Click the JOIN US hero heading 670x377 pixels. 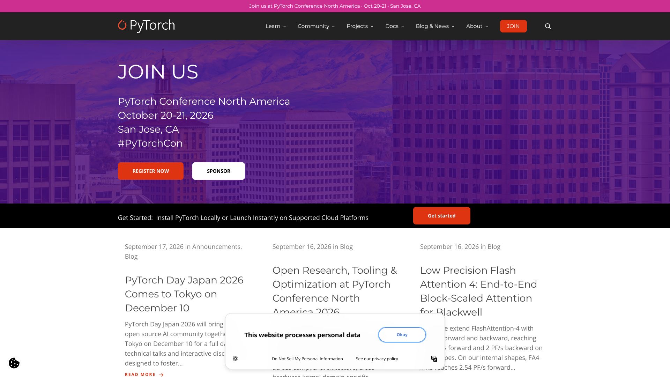pyautogui.click(x=158, y=72)
